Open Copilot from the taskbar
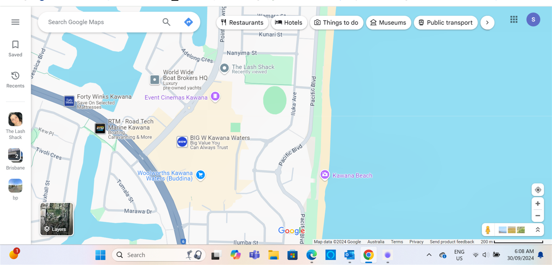552x265 pixels. coord(235,255)
